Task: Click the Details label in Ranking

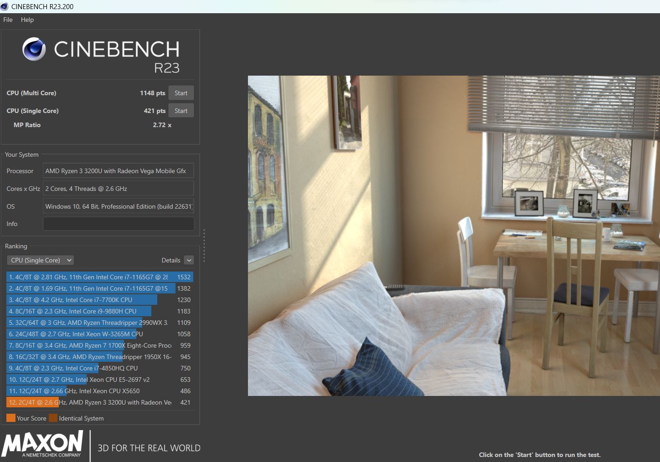Action: click(x=171, y=260)
